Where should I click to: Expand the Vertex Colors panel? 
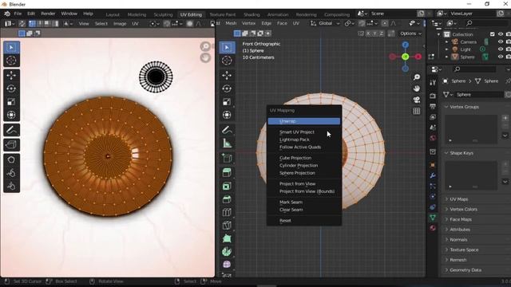(x=463, y=209)
